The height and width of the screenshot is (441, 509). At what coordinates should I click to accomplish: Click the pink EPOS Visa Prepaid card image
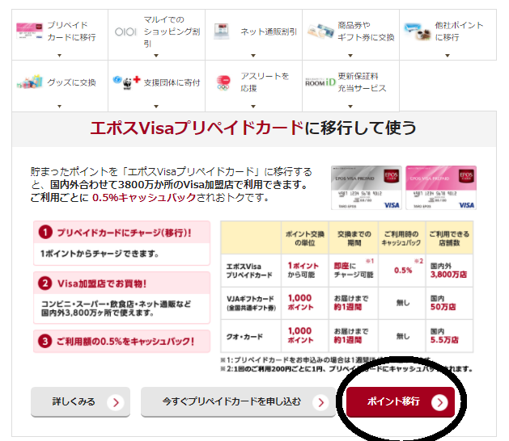(x=441, y=187)
